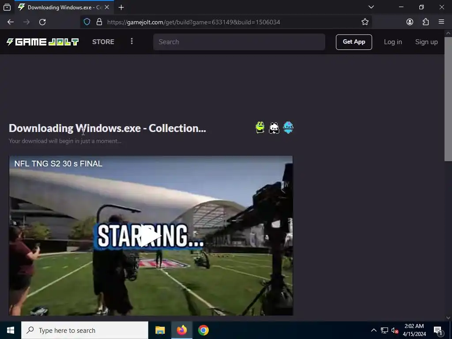Screen dimensions: 452x339
Task: Expand the list all tabs chevron
Action: point(371,7)
